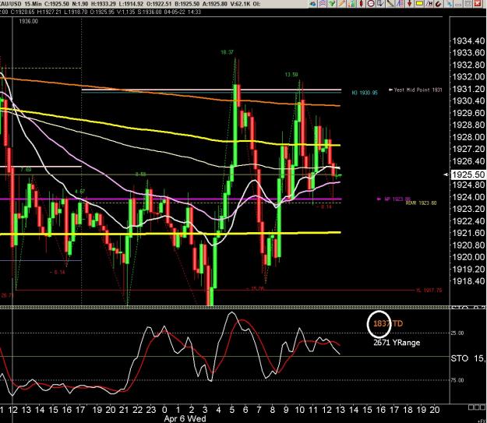The height and width of the screenshot is (423, 487).
Task: Click the 25.00 stochastic scale label
Action: [x=457, y=333]
